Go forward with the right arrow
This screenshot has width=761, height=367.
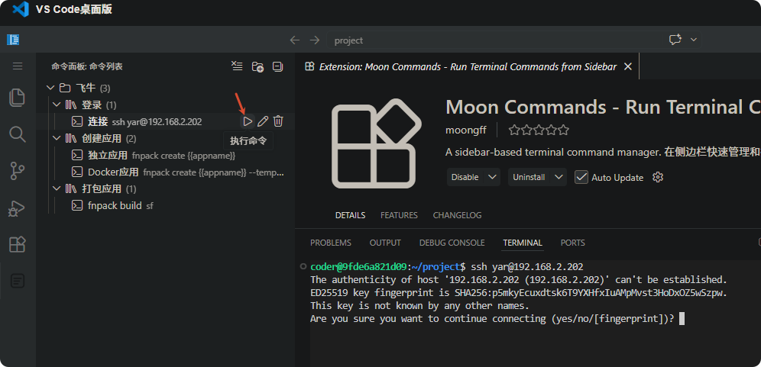coord(315,40)
